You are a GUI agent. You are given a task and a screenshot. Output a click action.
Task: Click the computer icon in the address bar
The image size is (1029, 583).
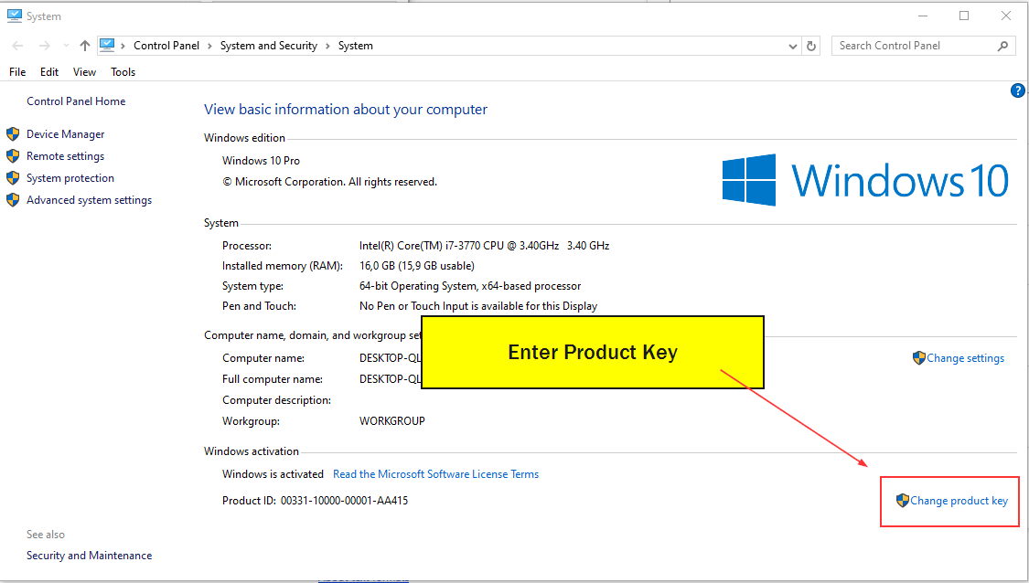[x=107, y=46]
